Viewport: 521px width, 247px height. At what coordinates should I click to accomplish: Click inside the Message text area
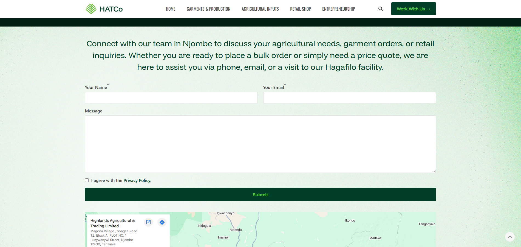point(260,144)
